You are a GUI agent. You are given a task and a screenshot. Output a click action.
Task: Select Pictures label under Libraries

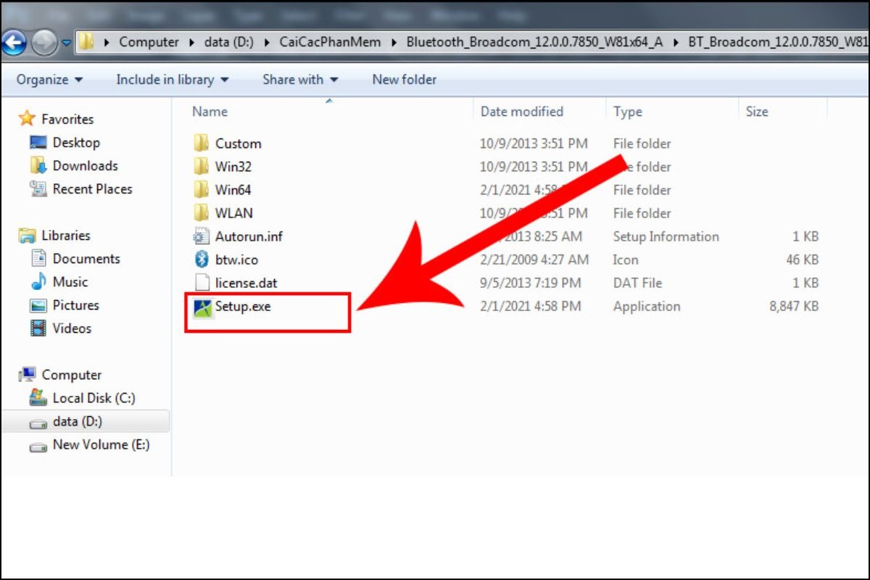[x=75, y=304]
